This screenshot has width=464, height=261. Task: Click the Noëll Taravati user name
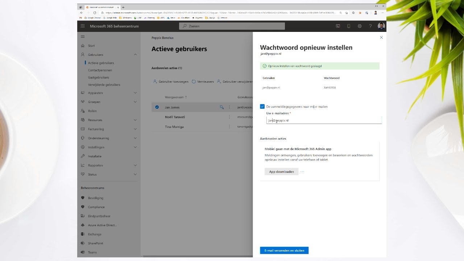[174, 117]
